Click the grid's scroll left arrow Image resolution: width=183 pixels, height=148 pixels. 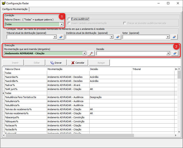(4, 135)
